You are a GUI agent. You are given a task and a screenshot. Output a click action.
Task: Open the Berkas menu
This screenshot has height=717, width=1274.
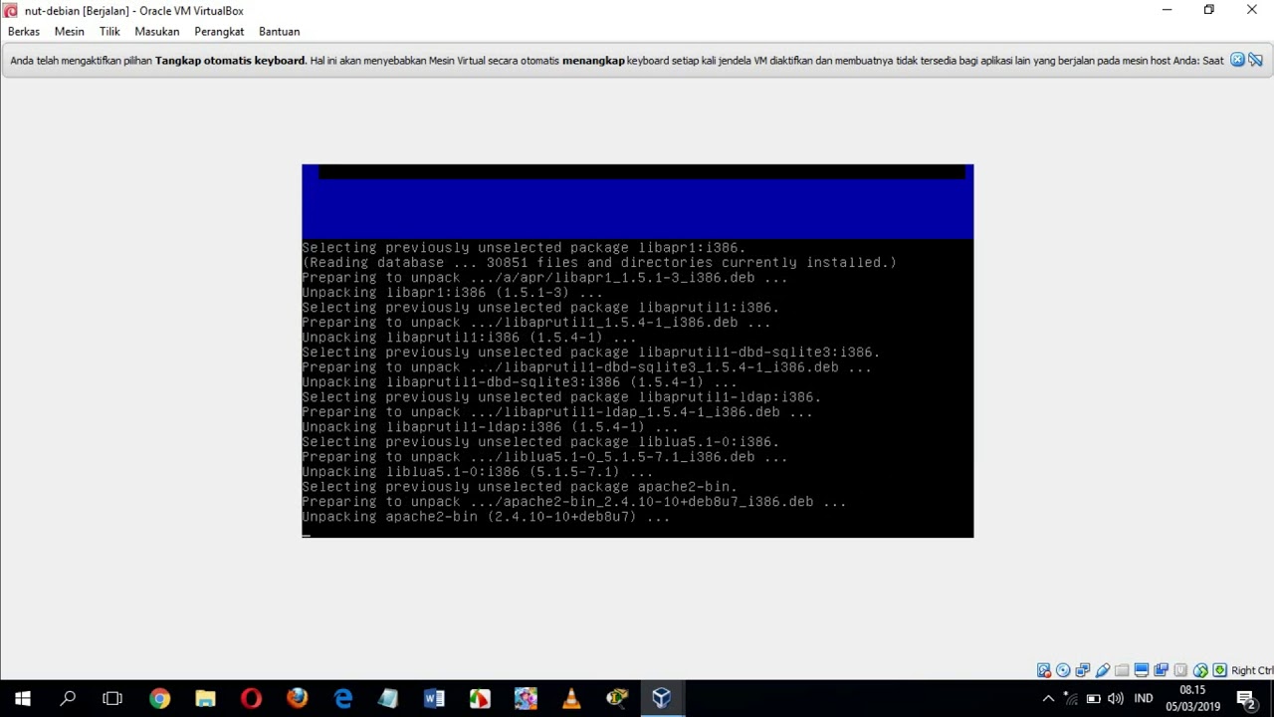24,31
